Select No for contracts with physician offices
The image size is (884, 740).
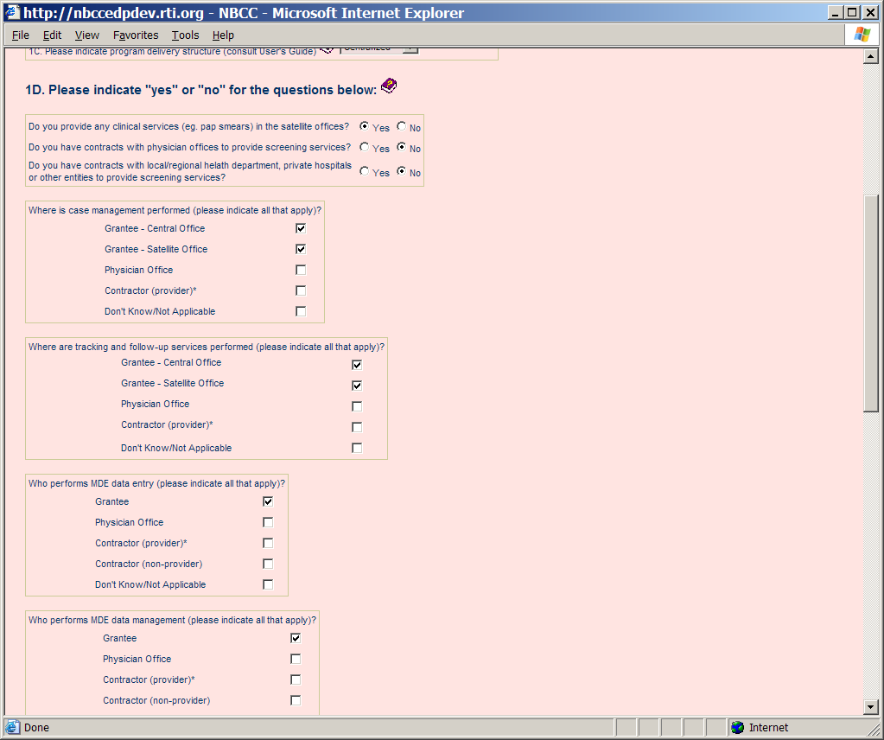coord(402,147)
